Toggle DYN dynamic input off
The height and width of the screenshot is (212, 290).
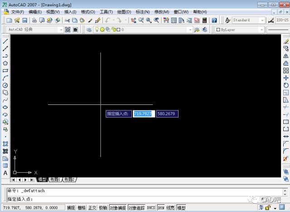161,208
